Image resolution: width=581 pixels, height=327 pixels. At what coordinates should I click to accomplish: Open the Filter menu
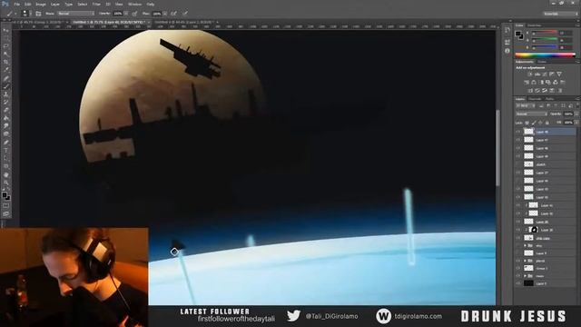[x=96, y=5]
